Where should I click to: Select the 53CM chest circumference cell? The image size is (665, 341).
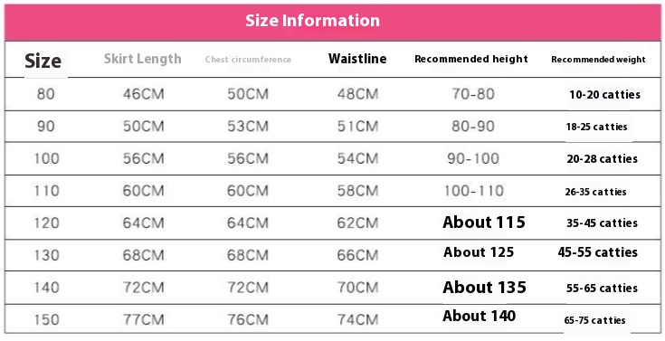248,126
